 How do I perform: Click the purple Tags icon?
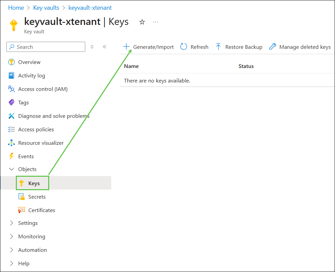11,102
